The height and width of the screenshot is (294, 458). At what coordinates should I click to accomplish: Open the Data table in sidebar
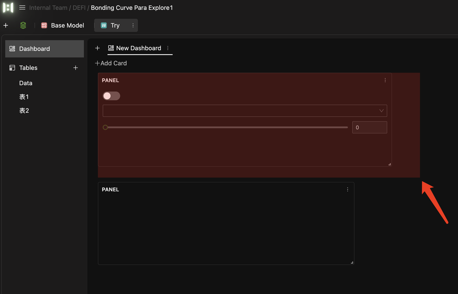point(26,83)
